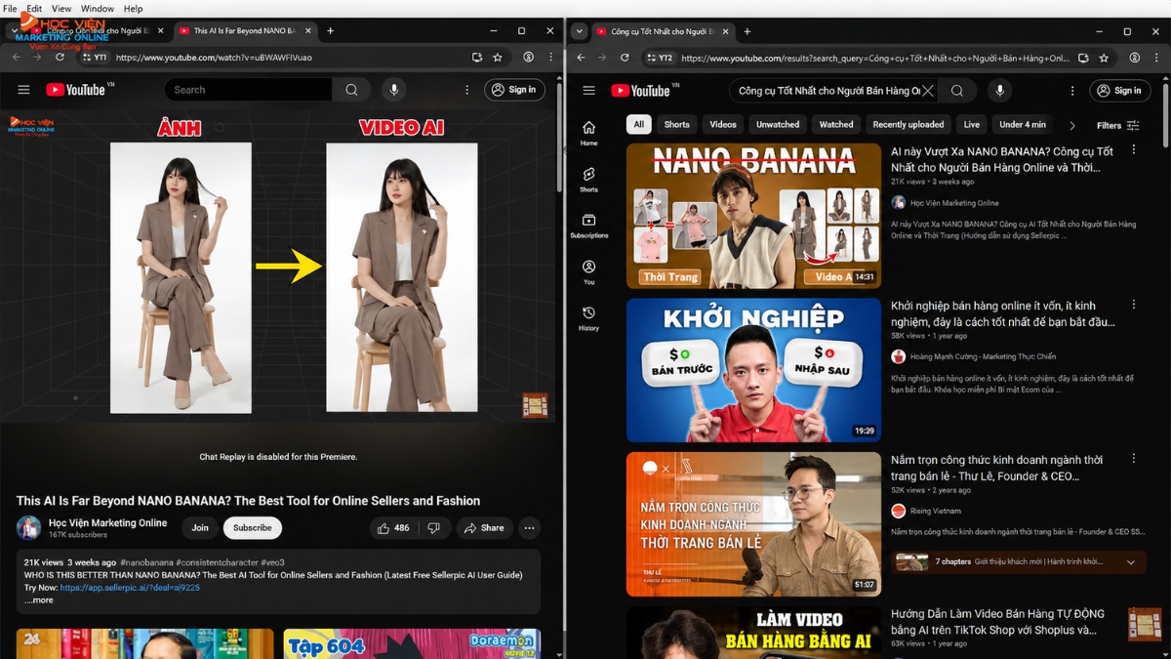Select the Recently uploaded filter chip
This screenshot has height=659, width=1171.
pos(909,124)
